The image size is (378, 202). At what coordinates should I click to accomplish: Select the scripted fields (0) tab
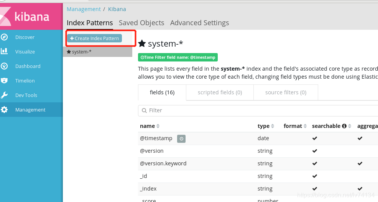pyautogui.click(x=220, y=92)
